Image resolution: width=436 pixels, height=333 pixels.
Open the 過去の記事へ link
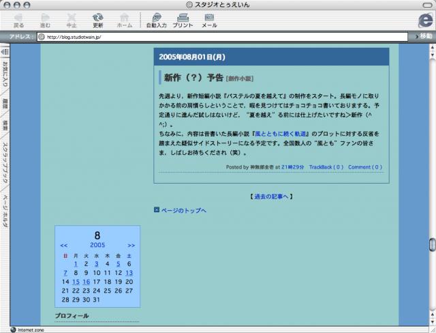[x=272, y=197]
